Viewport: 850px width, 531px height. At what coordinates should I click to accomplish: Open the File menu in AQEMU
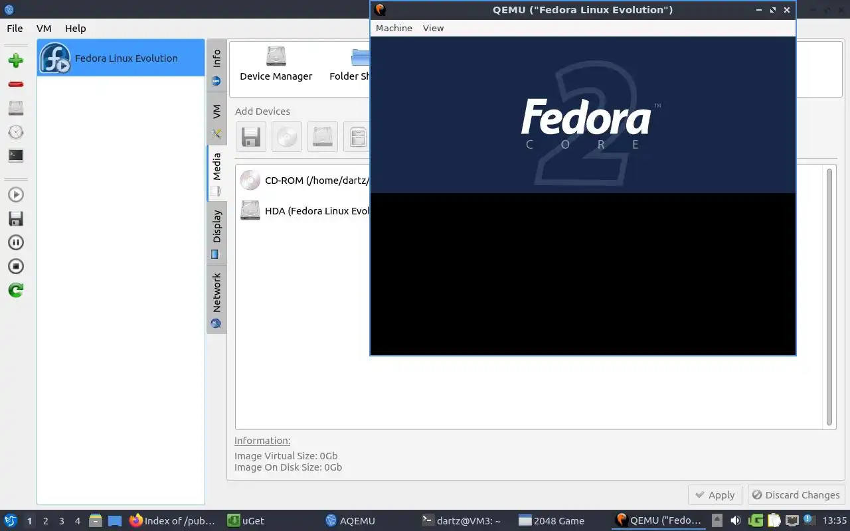(15, 29)
